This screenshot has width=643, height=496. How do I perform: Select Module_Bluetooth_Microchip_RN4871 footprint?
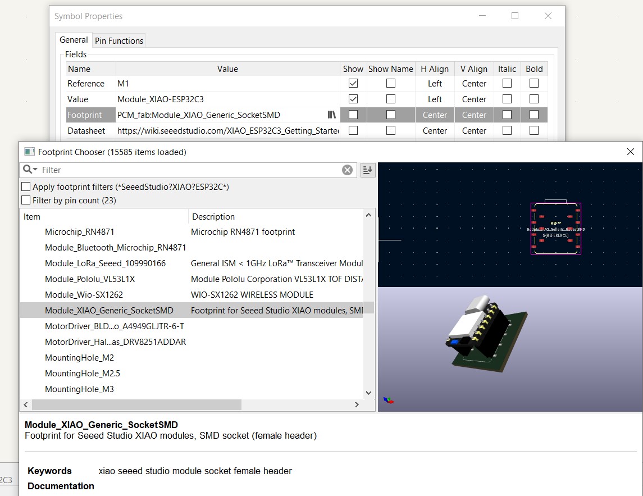(x=115, y=247)
